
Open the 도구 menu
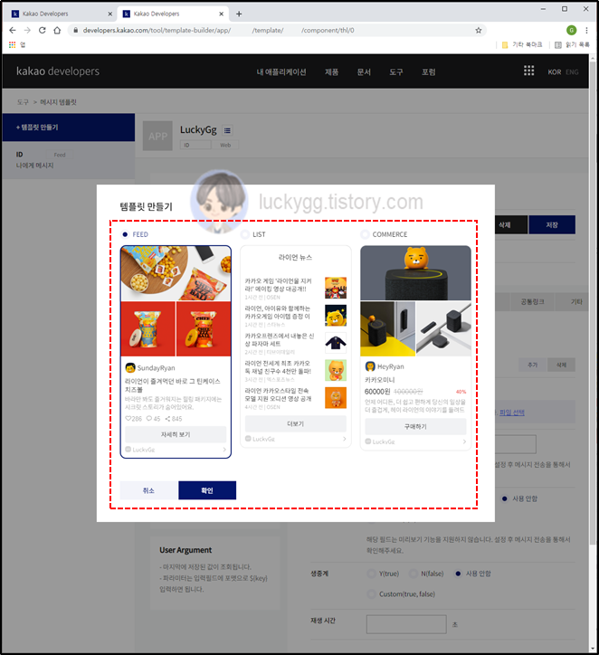(396, 71)
